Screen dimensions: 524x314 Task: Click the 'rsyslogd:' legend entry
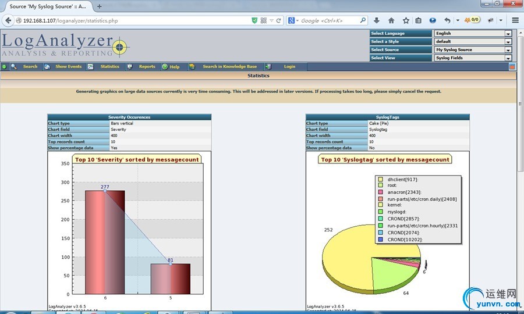pos(397,212)
